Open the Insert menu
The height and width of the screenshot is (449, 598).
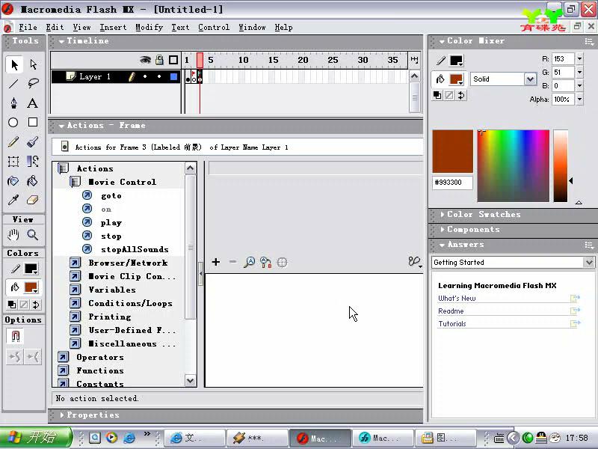point(113,27)
